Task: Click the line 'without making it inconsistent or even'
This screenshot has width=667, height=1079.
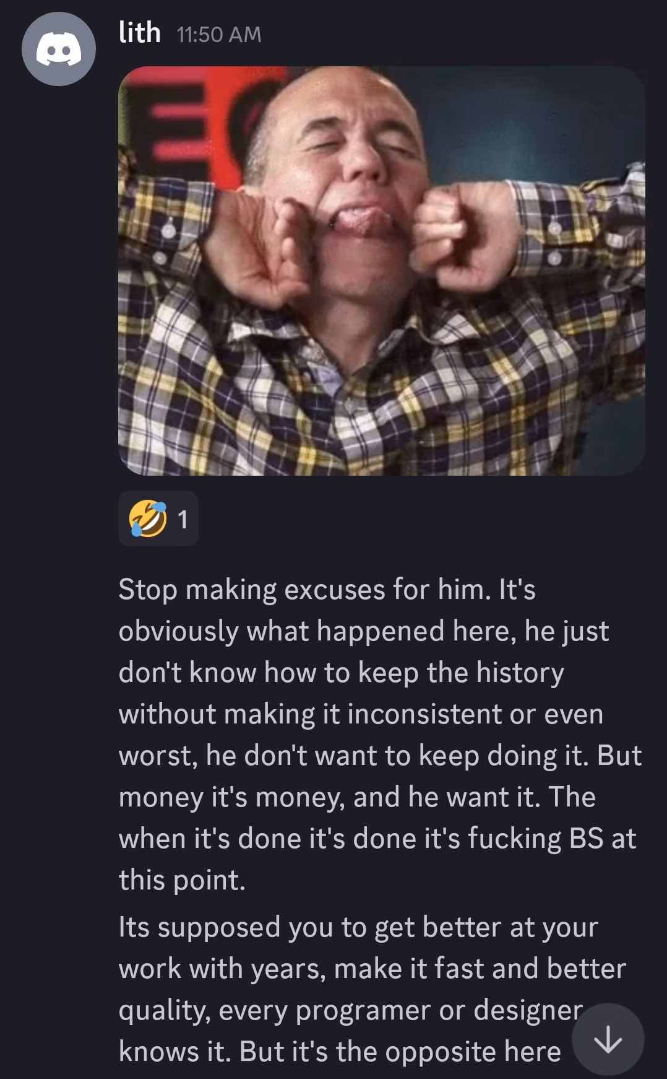Action: coord(361,714)
